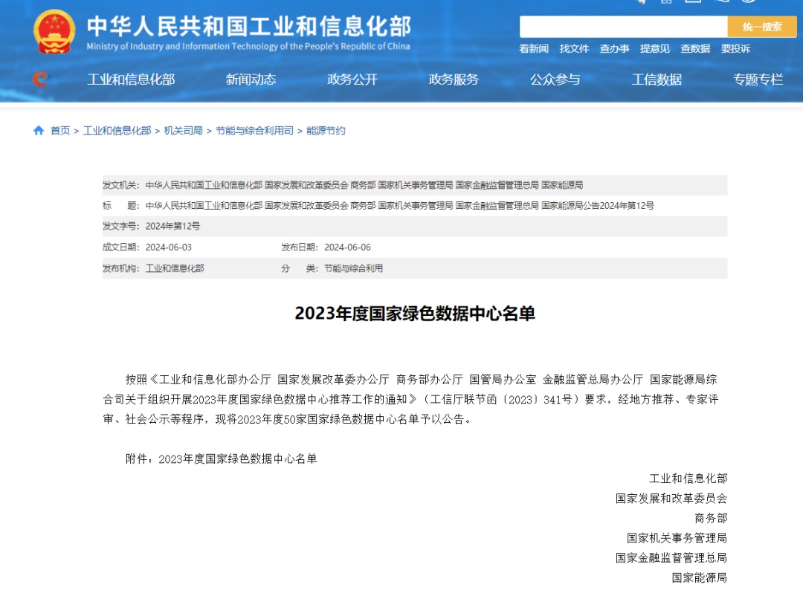Click the English ministry name subtitle
Image resolution: width=803 pixels, height=596 pixels.
click(x=248, y=46)
